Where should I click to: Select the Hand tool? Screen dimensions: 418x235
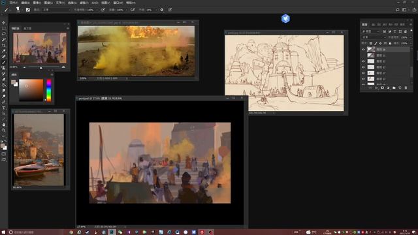[x=4, y=125]
